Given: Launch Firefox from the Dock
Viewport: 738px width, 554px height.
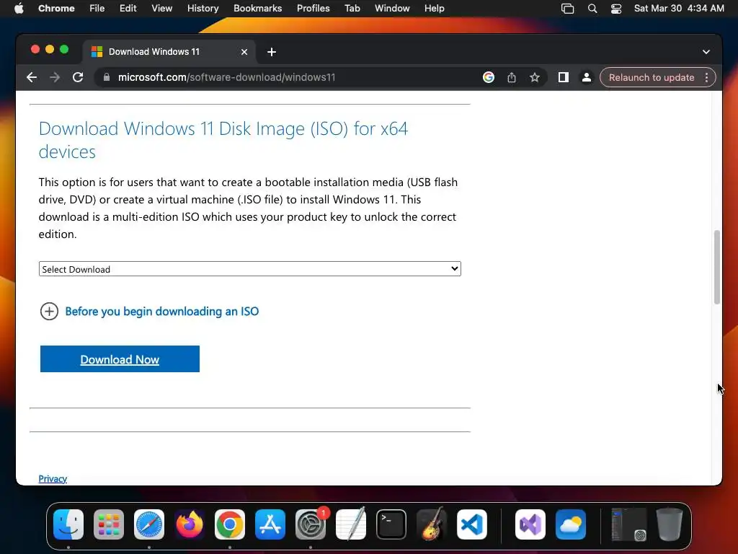Looking at the screenshot, I should (x=190, y=524).
